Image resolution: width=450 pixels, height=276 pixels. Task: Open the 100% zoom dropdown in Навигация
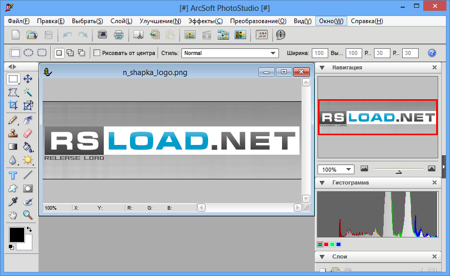point(336,170)
